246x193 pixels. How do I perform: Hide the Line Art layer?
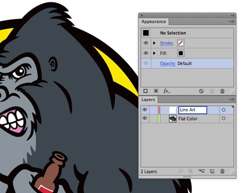pos(145,110)
